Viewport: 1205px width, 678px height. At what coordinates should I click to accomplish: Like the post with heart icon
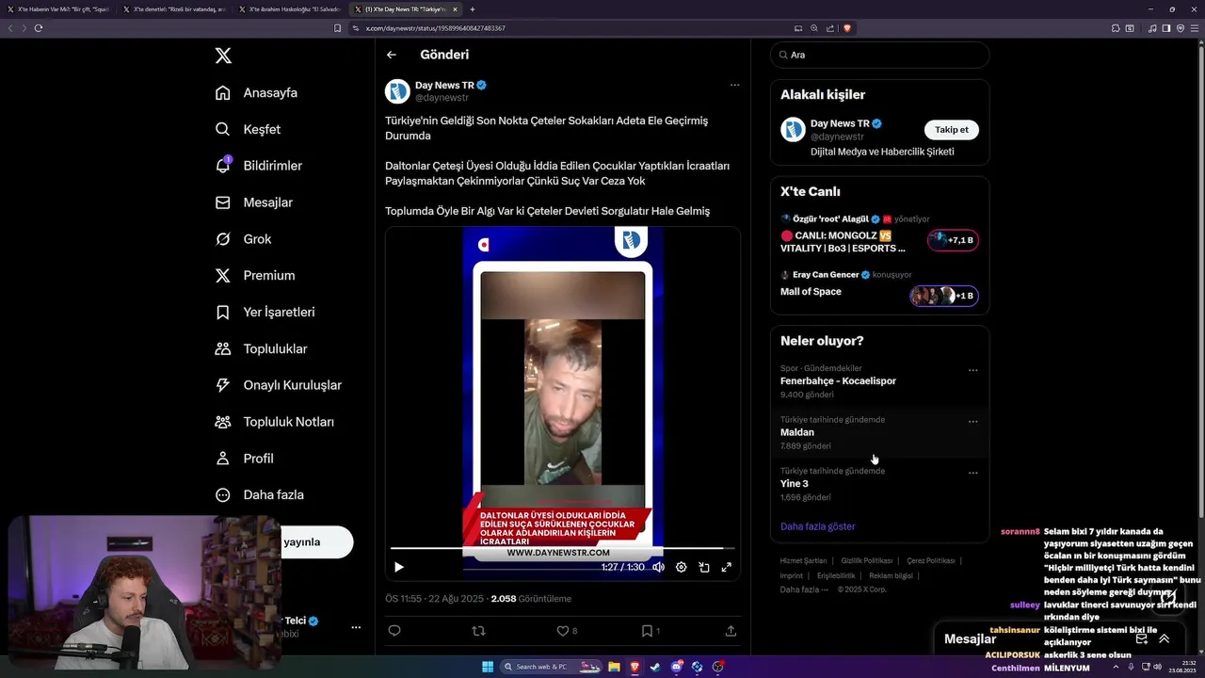(x=563, y=631)
